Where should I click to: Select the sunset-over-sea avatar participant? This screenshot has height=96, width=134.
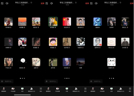pyautogui.click(x=22, y=22)
